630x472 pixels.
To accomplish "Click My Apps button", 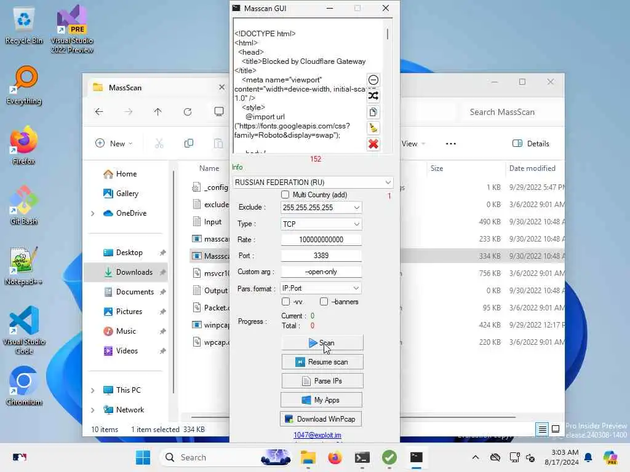I will click(x=321, y=400).
